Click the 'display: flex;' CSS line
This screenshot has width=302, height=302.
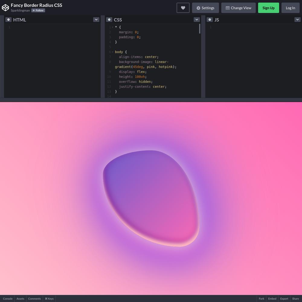pyautogui.click(x=133, y=72)
